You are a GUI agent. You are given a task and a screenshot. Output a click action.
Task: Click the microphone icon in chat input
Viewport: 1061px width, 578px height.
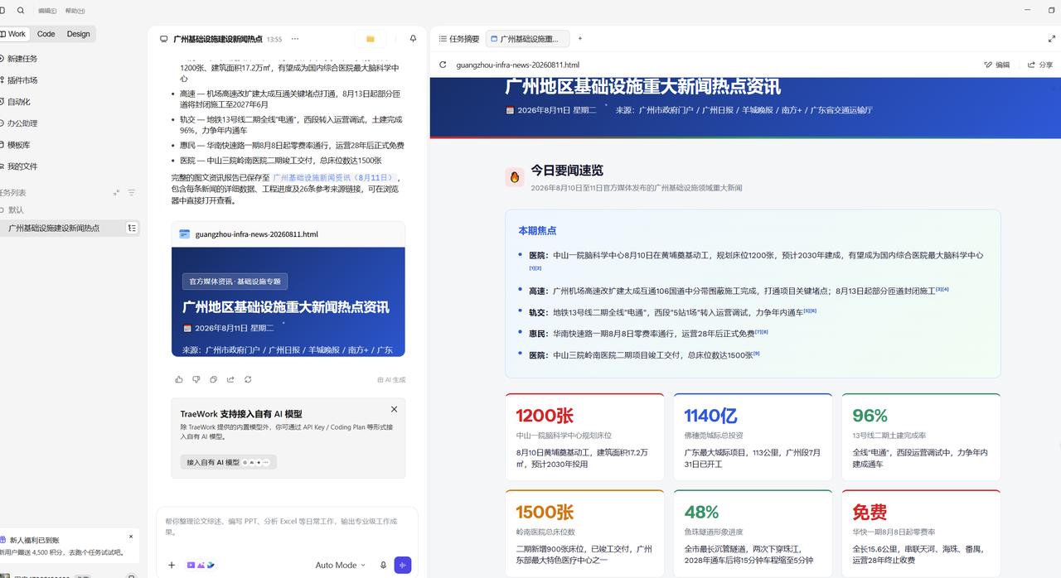[383, 565]
